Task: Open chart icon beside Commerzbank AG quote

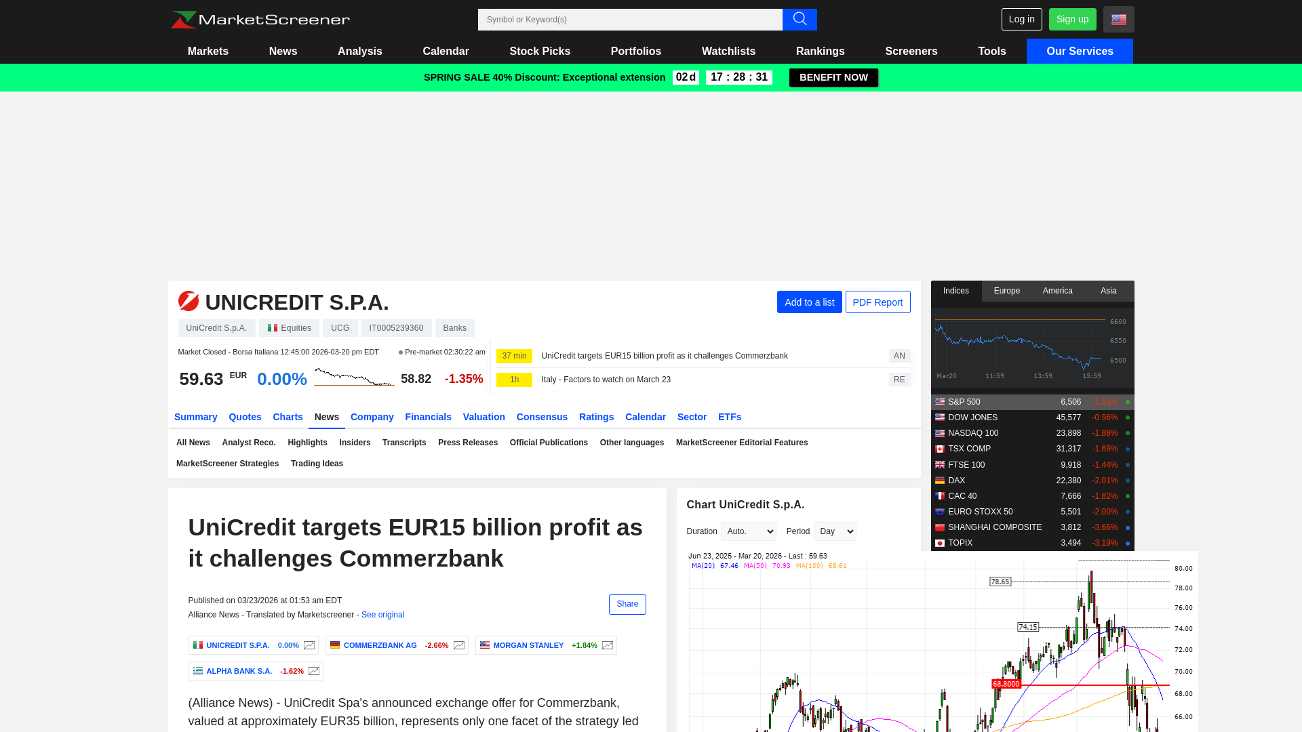Action: pos(459,645)
